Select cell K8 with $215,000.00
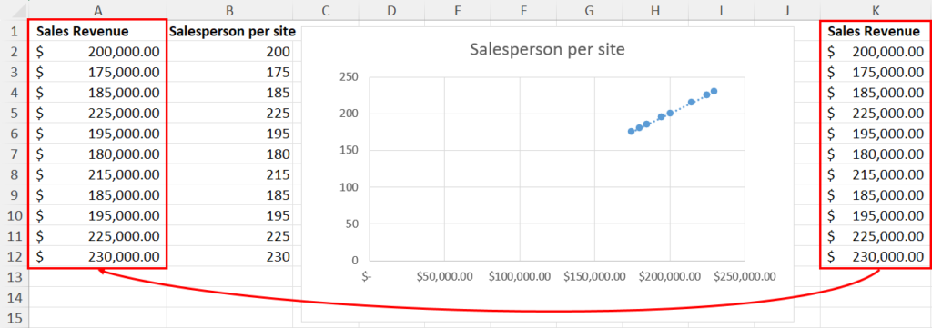Viewport: 932px width, 328px height. 876,175
